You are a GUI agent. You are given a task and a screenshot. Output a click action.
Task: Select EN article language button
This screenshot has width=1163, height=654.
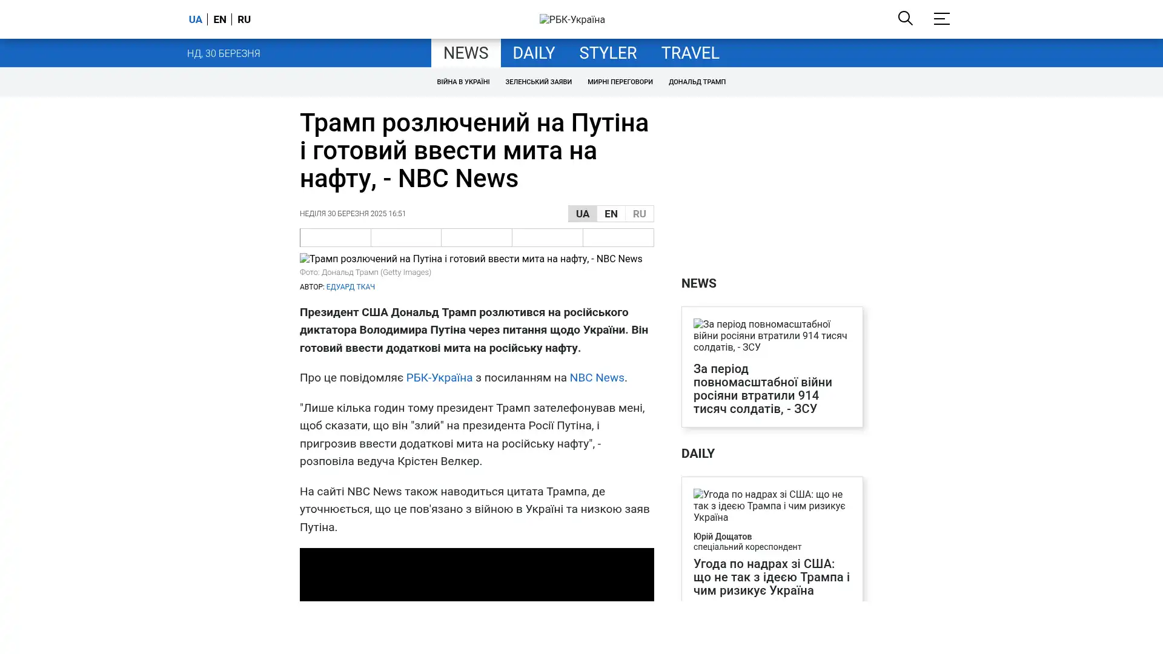(x=611, y=214)
